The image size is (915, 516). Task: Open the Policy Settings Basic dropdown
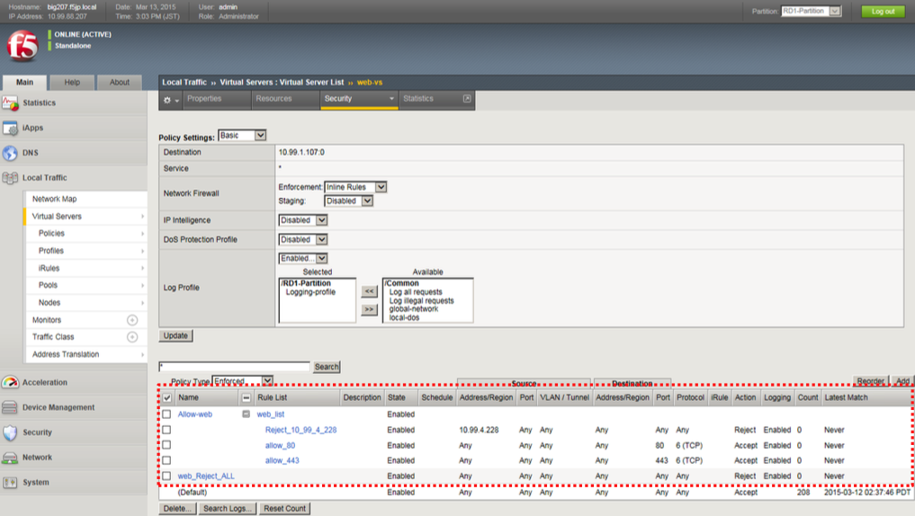click(242, 135)
